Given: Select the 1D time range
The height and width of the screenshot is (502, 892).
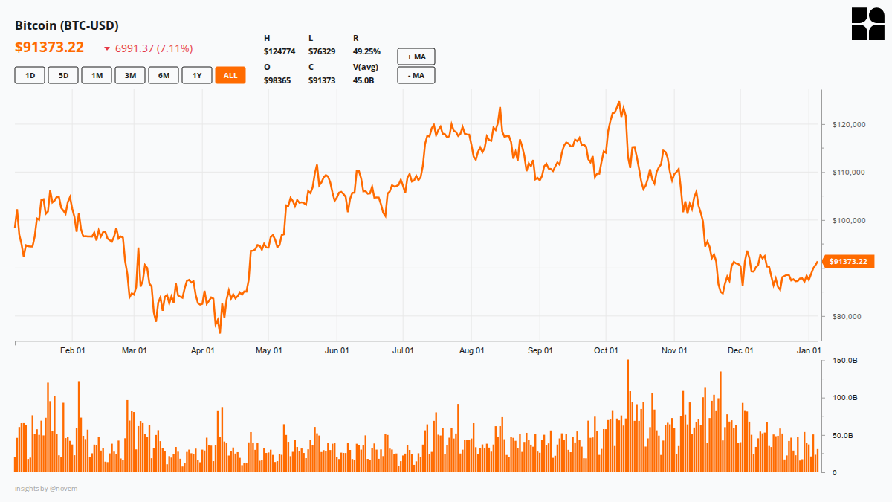Looking at the screenshot, I should (x=30, y=75).
